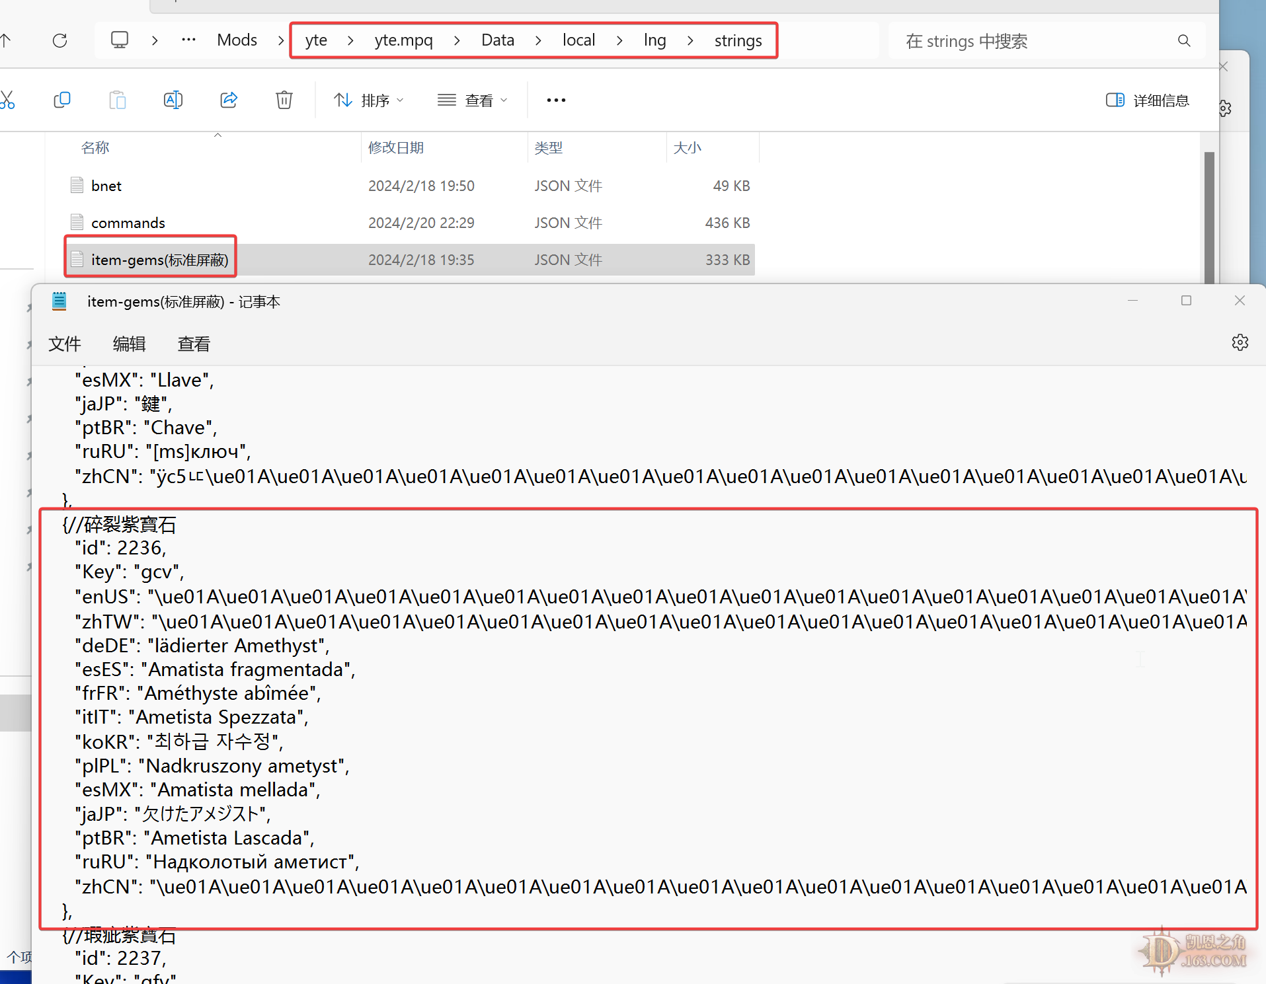
Task: Click the itIT Ametista Spezzata line
Action: tap(192, 717)
